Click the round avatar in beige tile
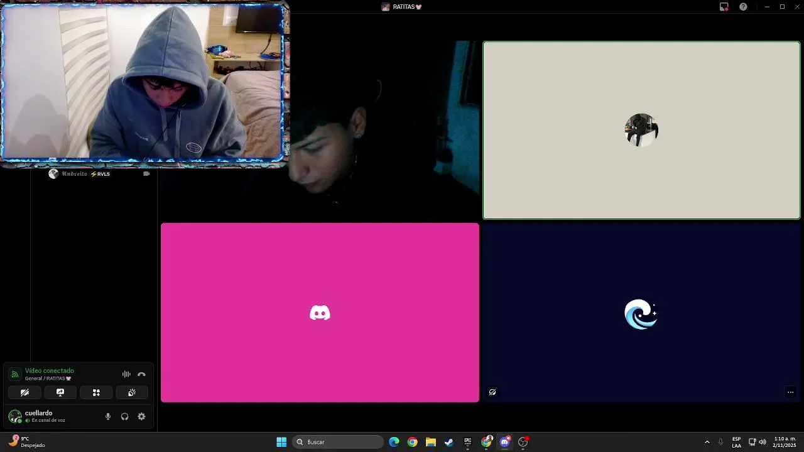 click(x=641, y=130)
